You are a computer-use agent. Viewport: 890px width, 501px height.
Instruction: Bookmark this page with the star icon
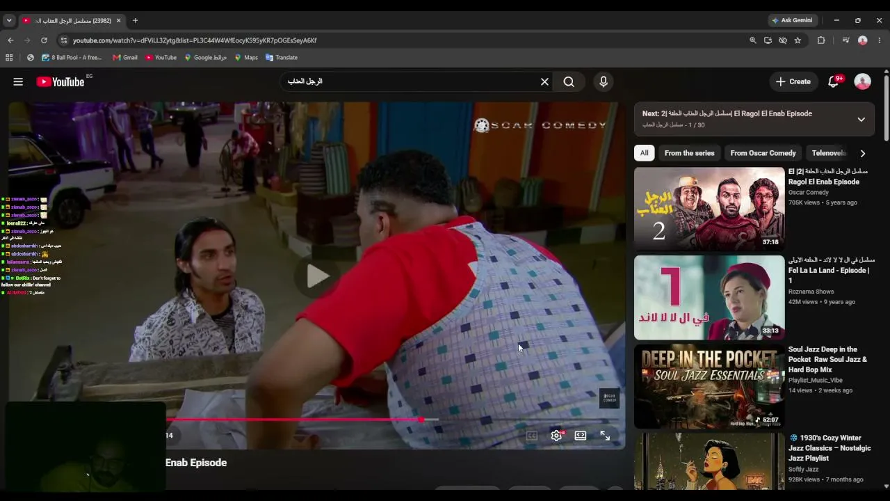798,40
